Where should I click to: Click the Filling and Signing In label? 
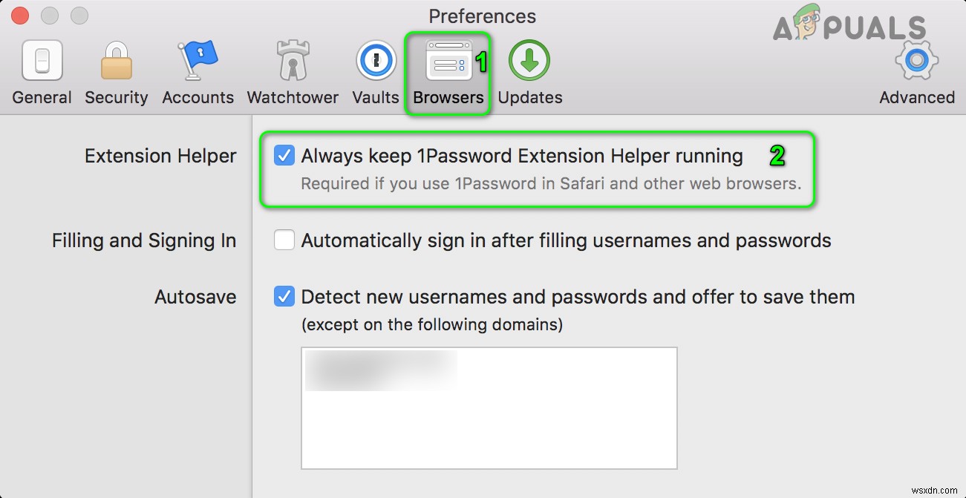coord(143,240)
